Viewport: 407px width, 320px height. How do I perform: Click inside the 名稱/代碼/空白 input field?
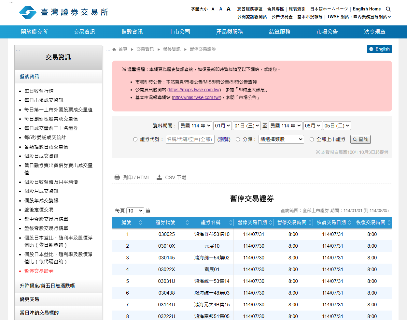[x=190, y=139]
